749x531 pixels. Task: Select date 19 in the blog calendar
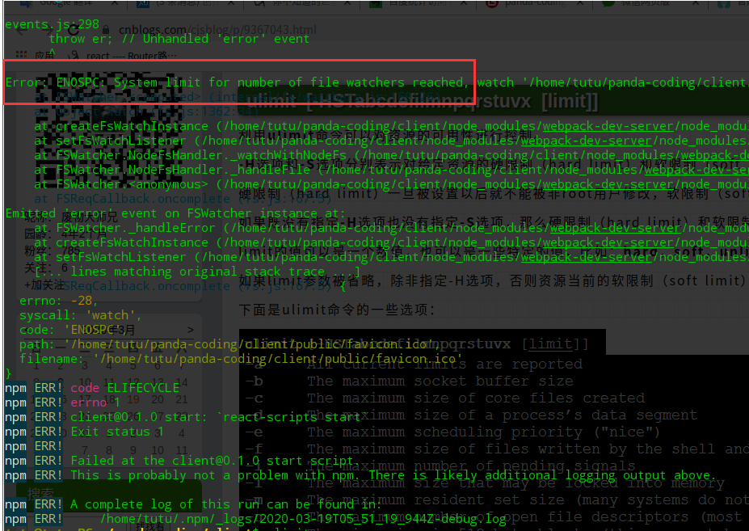pyautogui.click(x=133, y=398)
